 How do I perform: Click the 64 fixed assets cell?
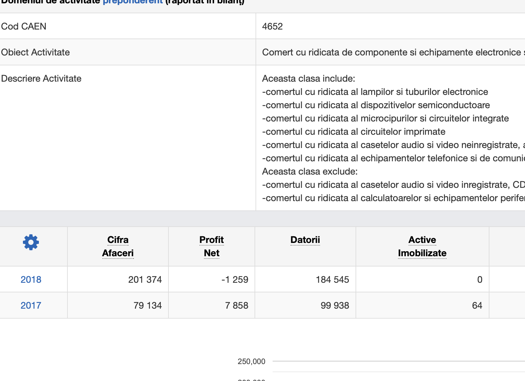tap(477, 305)
